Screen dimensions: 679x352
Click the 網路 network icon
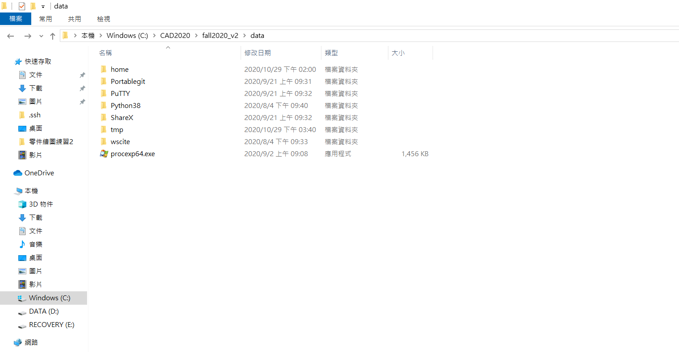(18, 343)
